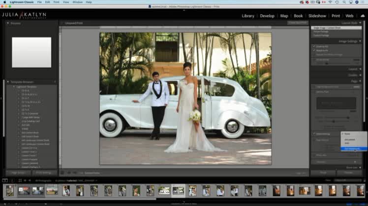
Task: Open the Slideshow module
Action: 317,16
